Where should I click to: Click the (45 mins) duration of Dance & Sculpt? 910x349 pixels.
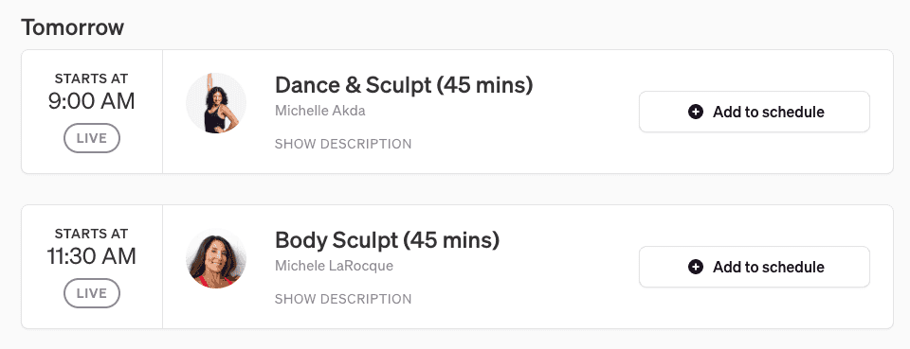coord(484,85)
